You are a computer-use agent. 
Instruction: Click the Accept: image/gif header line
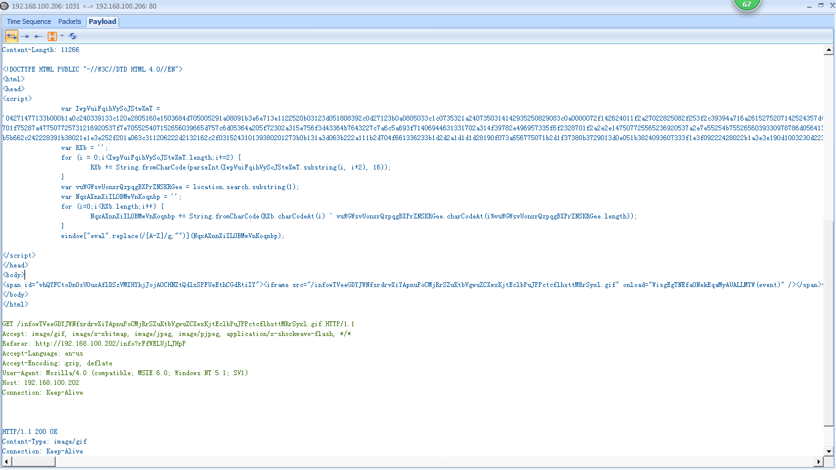click(176, 334)
